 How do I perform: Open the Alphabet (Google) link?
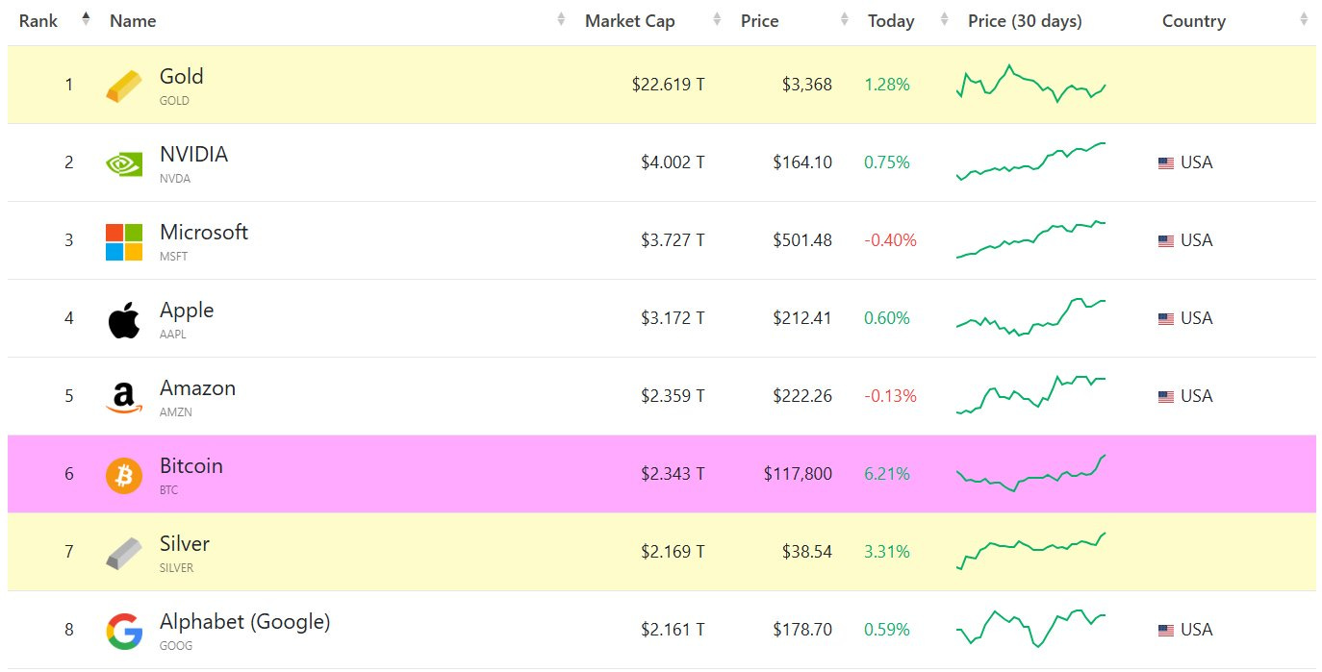pos(245,622)
